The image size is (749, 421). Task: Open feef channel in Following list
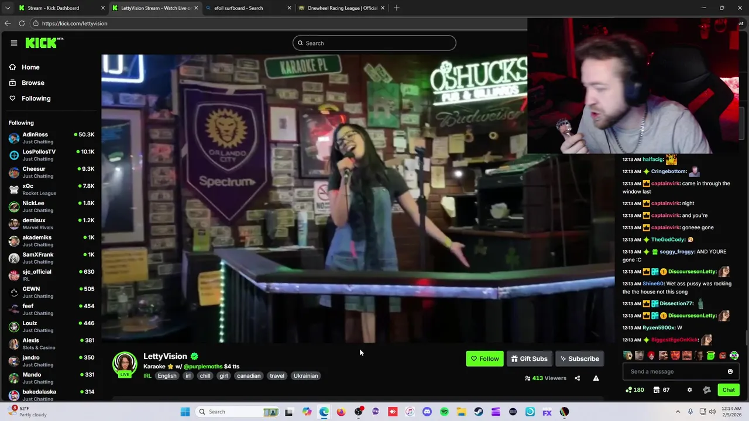coord(51,309)
